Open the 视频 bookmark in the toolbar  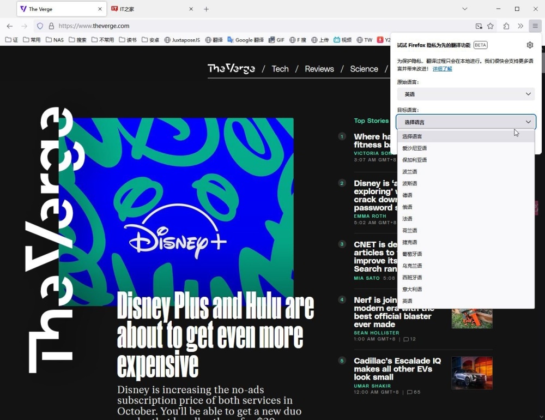click(343, 39)
